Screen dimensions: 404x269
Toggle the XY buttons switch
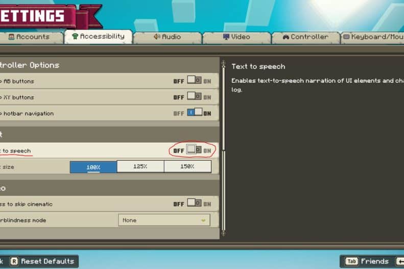pos(194,96)
